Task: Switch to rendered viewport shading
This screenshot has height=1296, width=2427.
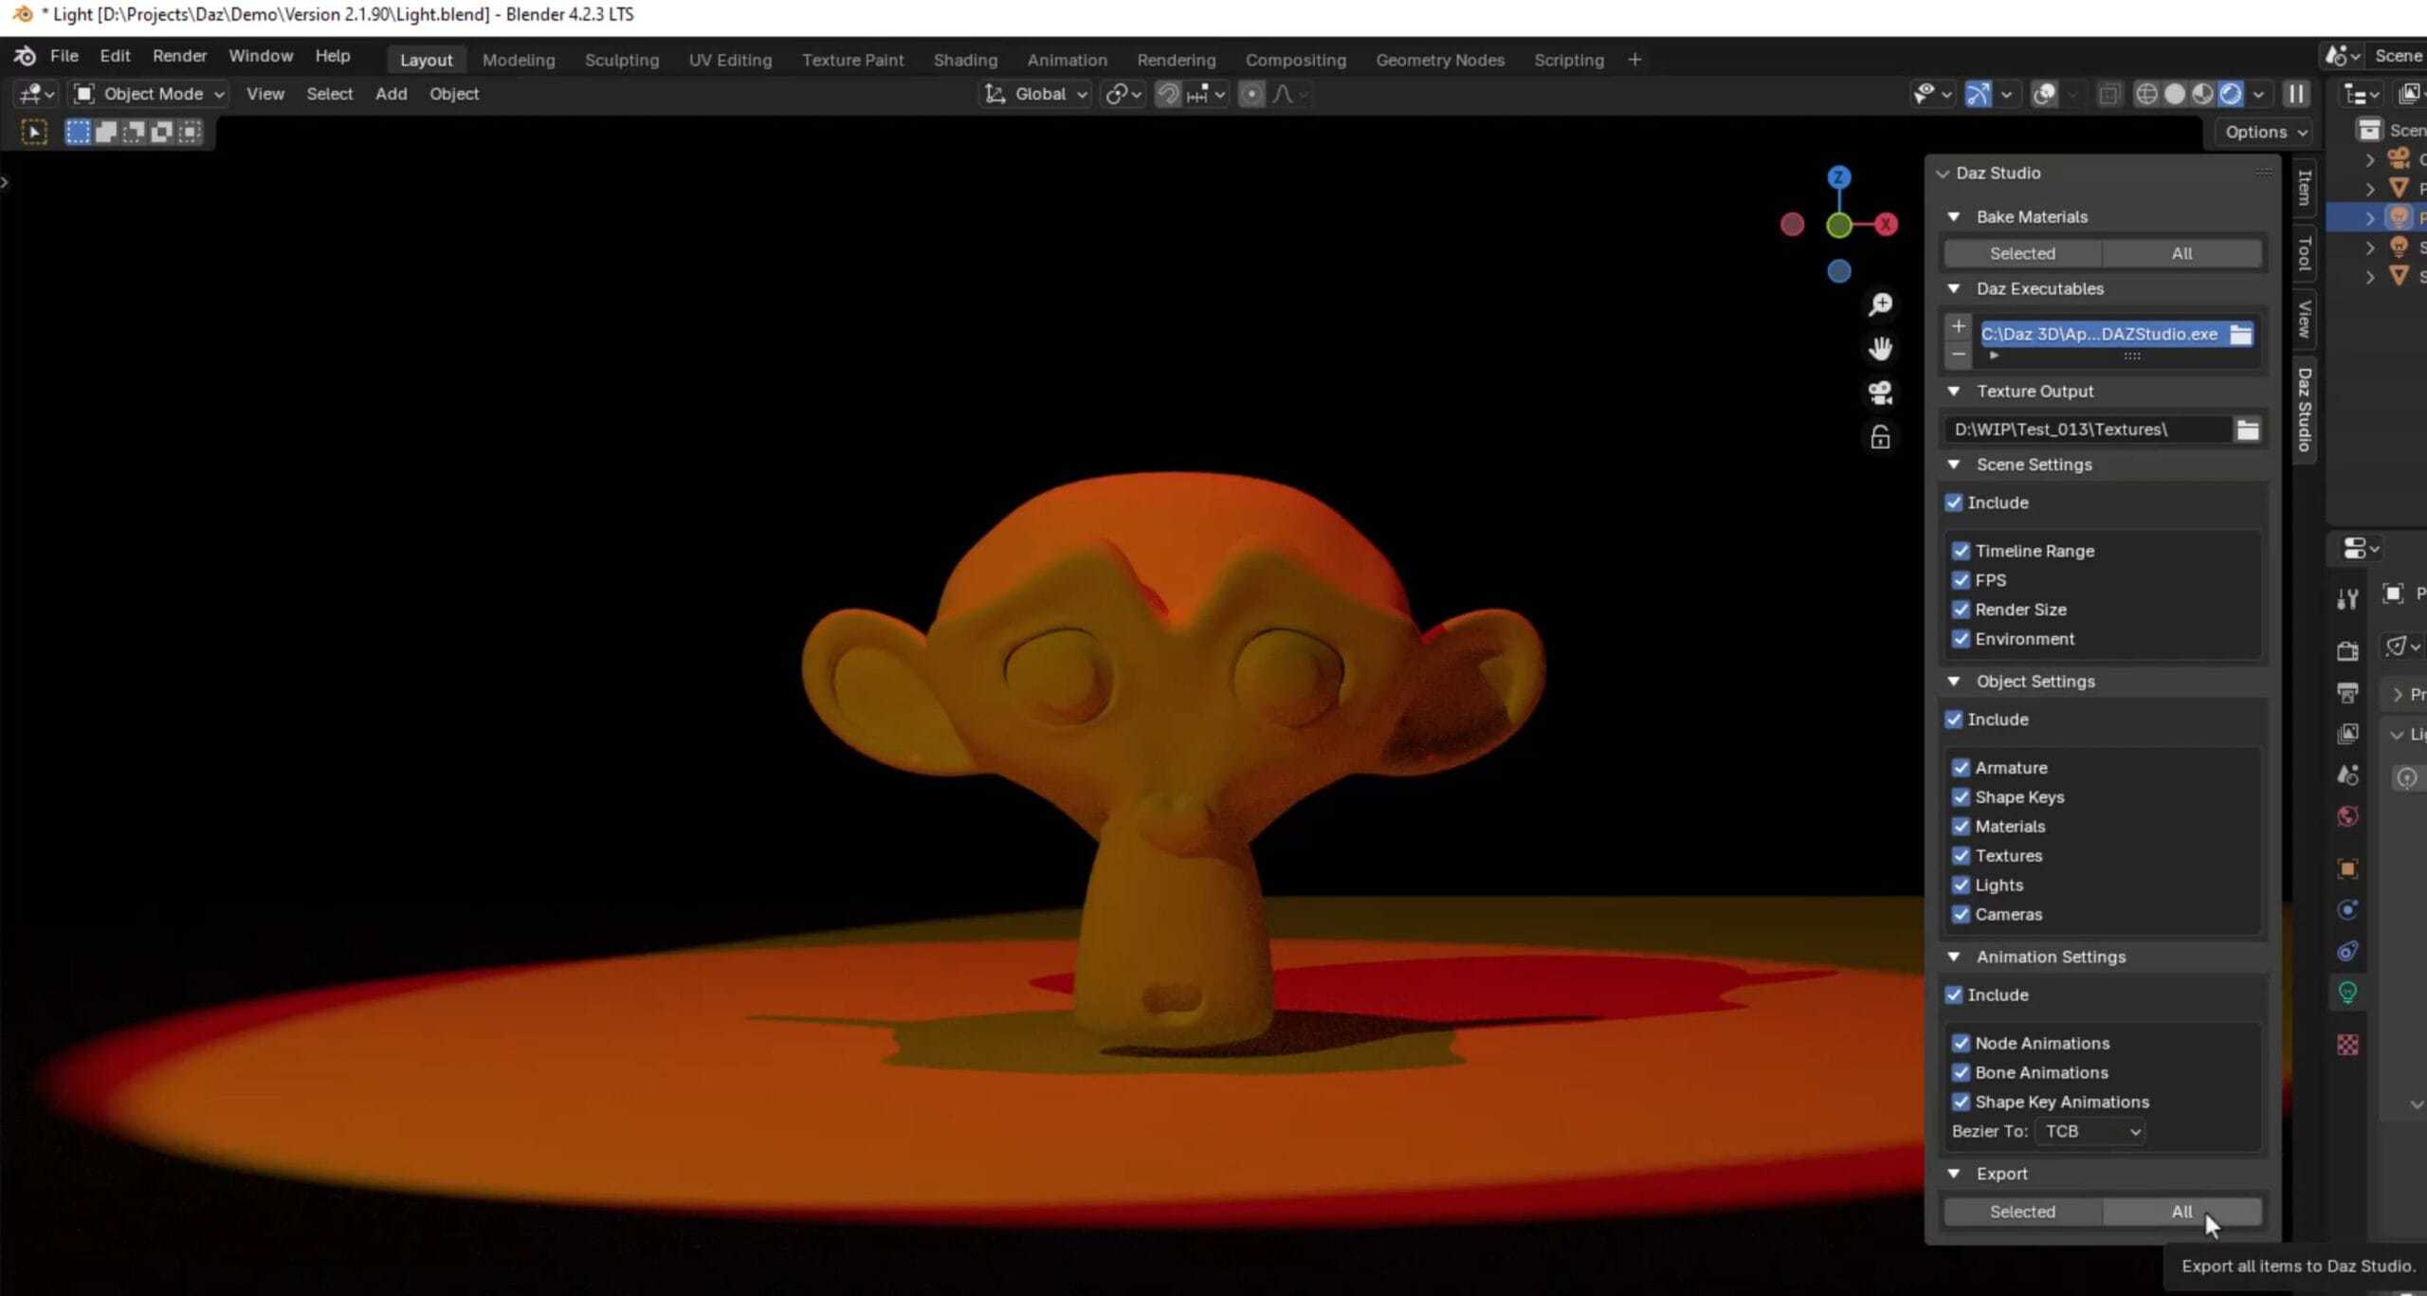Action: 2231,94
